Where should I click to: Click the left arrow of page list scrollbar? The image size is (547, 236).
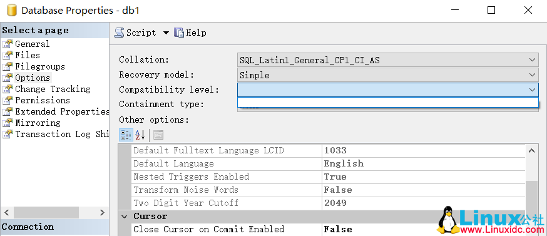(x=6, y=212)
